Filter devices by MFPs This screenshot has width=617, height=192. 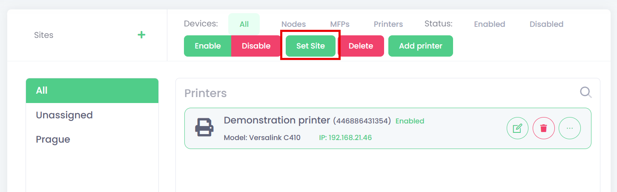coord(340,24)
